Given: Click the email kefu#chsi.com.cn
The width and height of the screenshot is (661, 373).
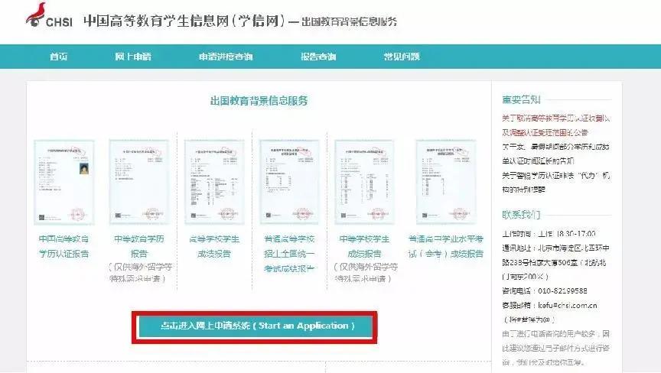Looking at the screenshot, I should [x=568, y=305].
